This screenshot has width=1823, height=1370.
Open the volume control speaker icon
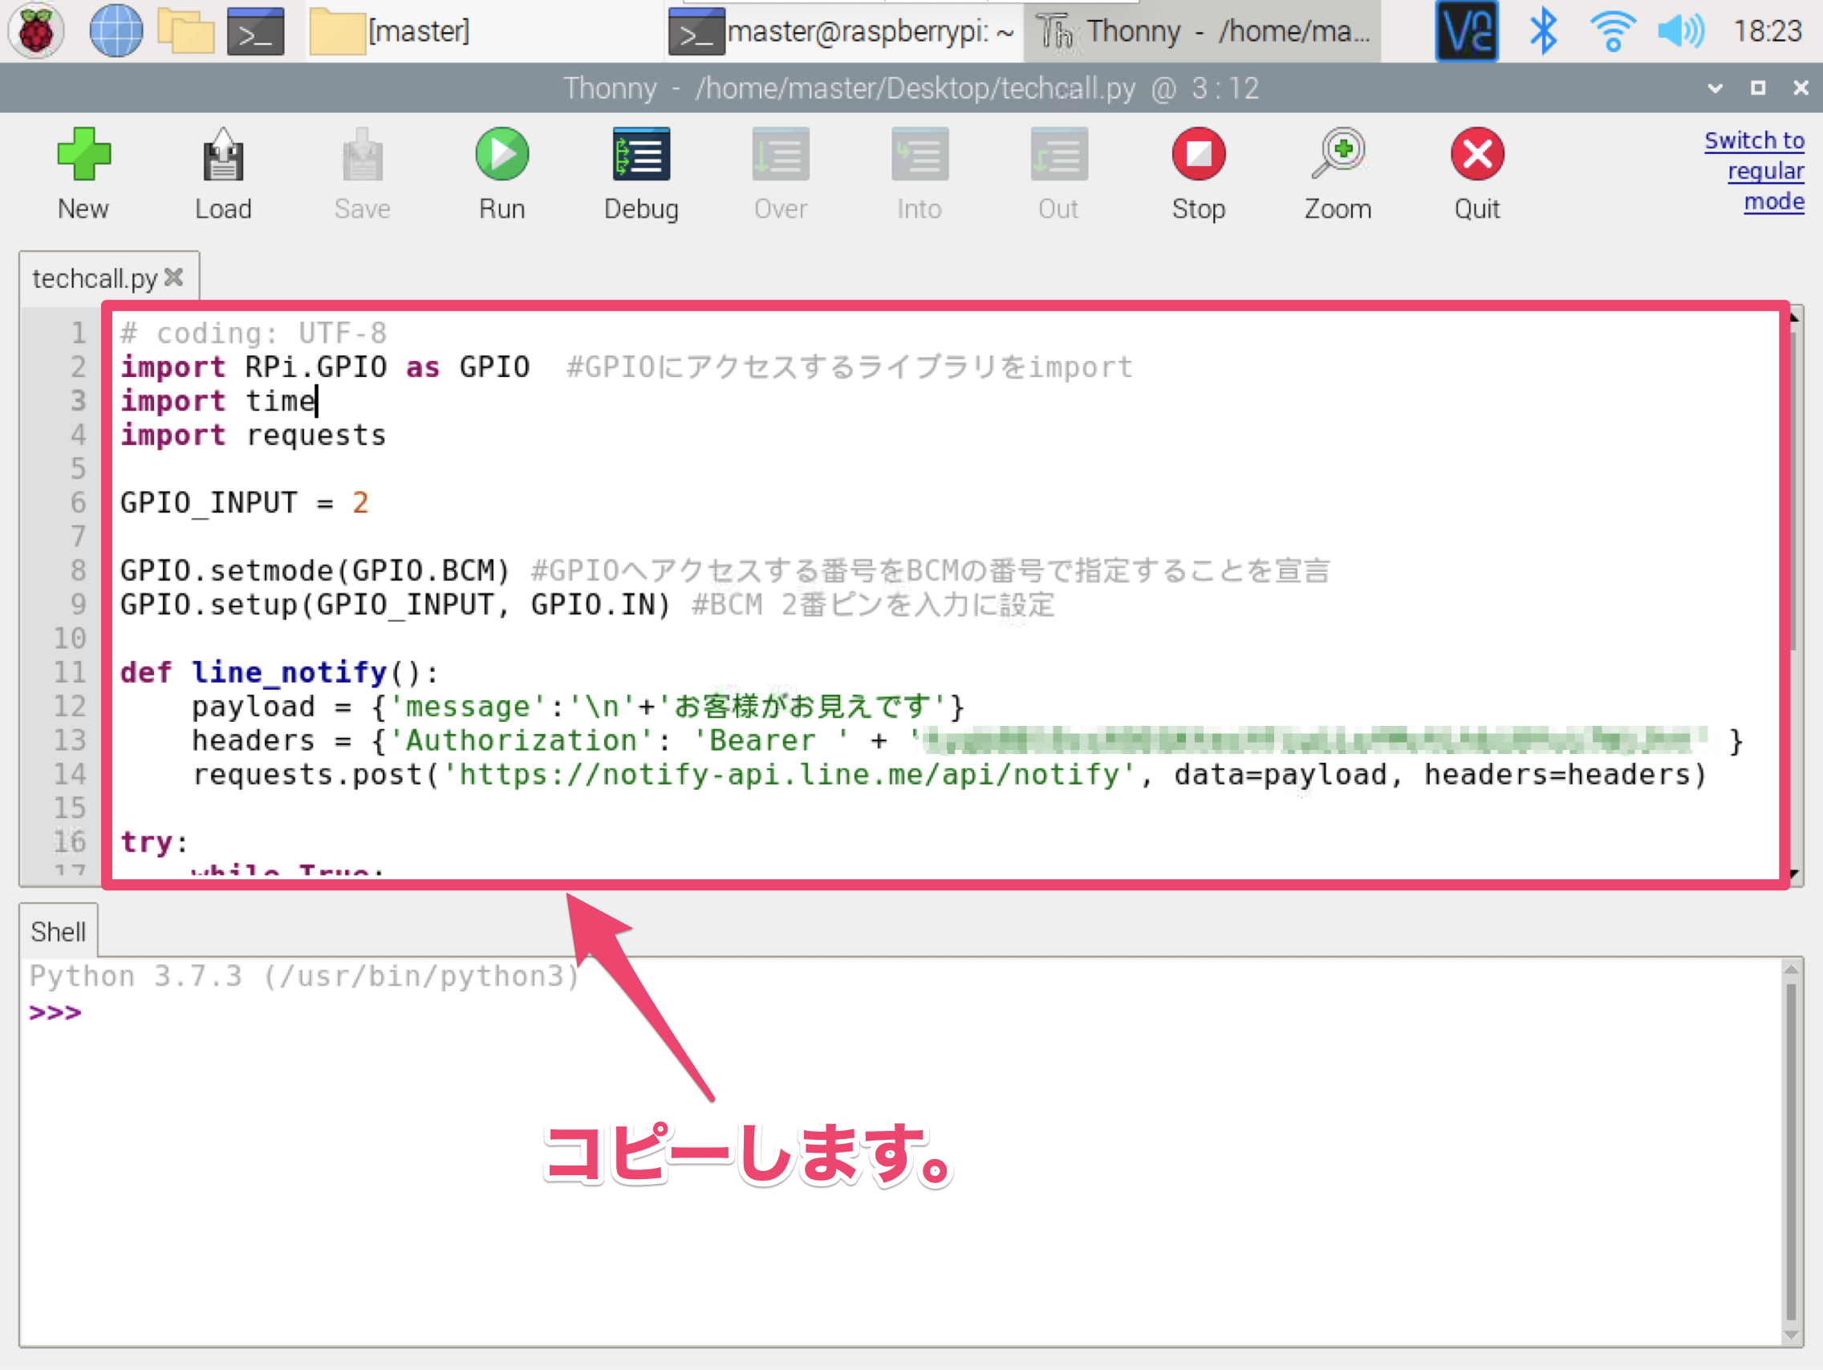pos(1679,31)
